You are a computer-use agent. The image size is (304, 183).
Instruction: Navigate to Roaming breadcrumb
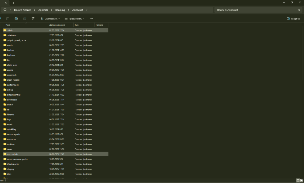60,10
